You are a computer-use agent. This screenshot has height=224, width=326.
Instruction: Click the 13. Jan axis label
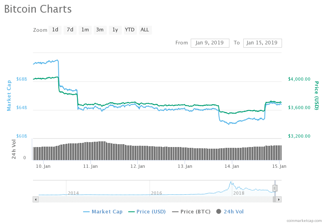[185, 166]
